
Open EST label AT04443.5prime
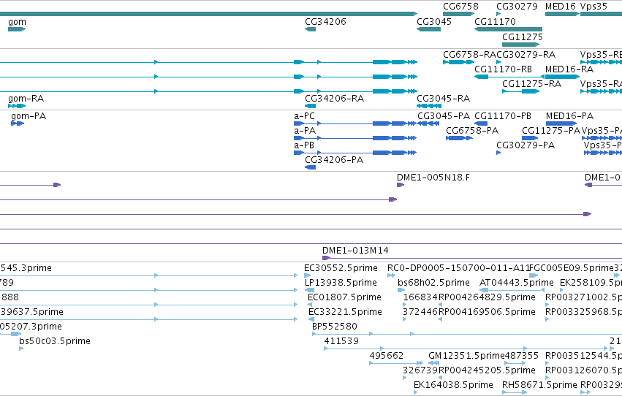[x=517, y=283]
